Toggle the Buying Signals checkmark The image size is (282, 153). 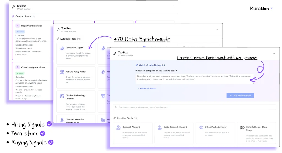[51, 142]
